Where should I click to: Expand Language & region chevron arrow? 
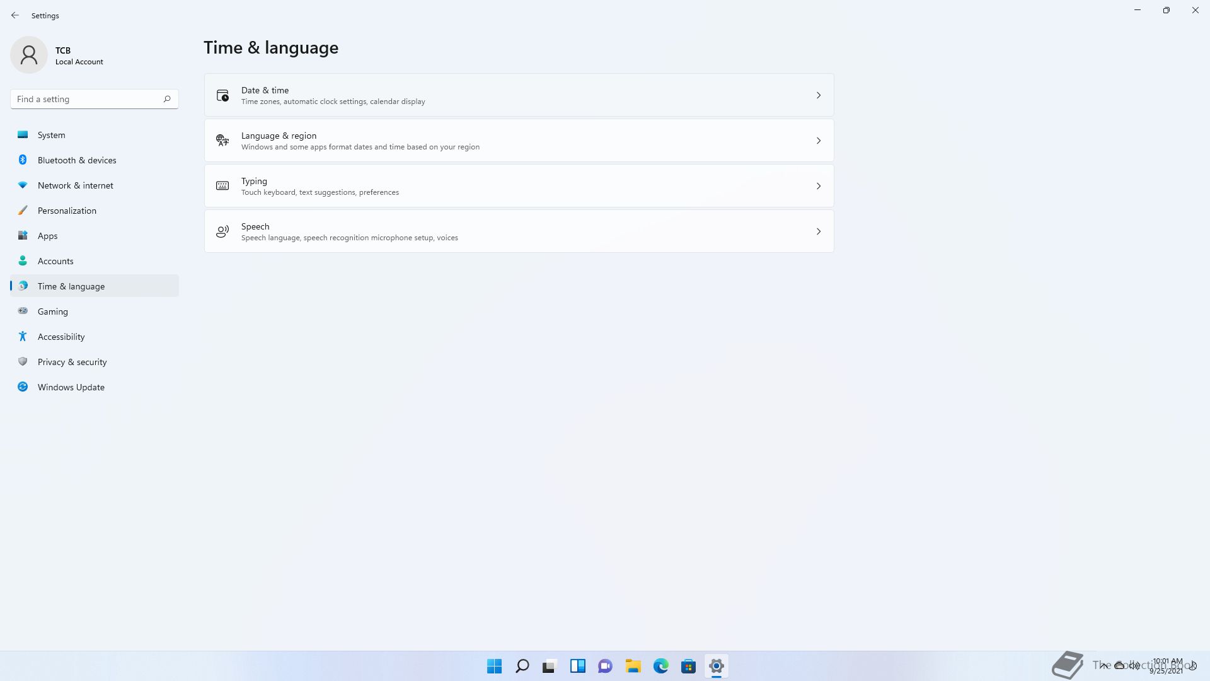coord(819,141)
